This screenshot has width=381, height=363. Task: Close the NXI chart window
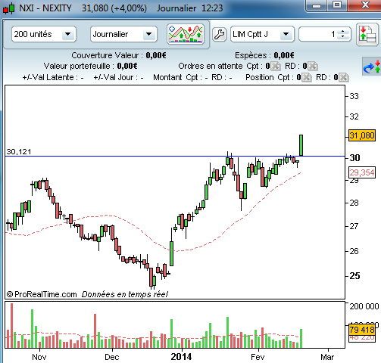pos(364,5)
